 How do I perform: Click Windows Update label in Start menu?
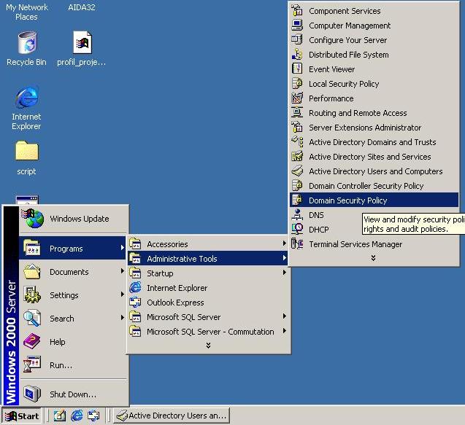pos(80,219)
